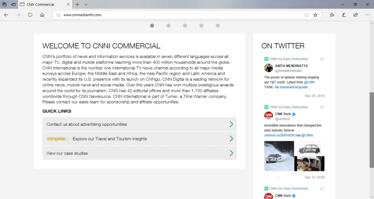Click Twitter bird icon on Anita's tweet
This screenshot has height=199, width=374.
coord(322,59)
